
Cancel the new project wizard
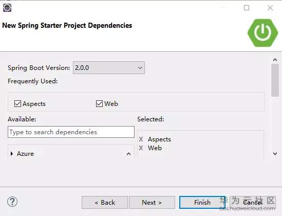pyautogui.click(x=253, y=203)
